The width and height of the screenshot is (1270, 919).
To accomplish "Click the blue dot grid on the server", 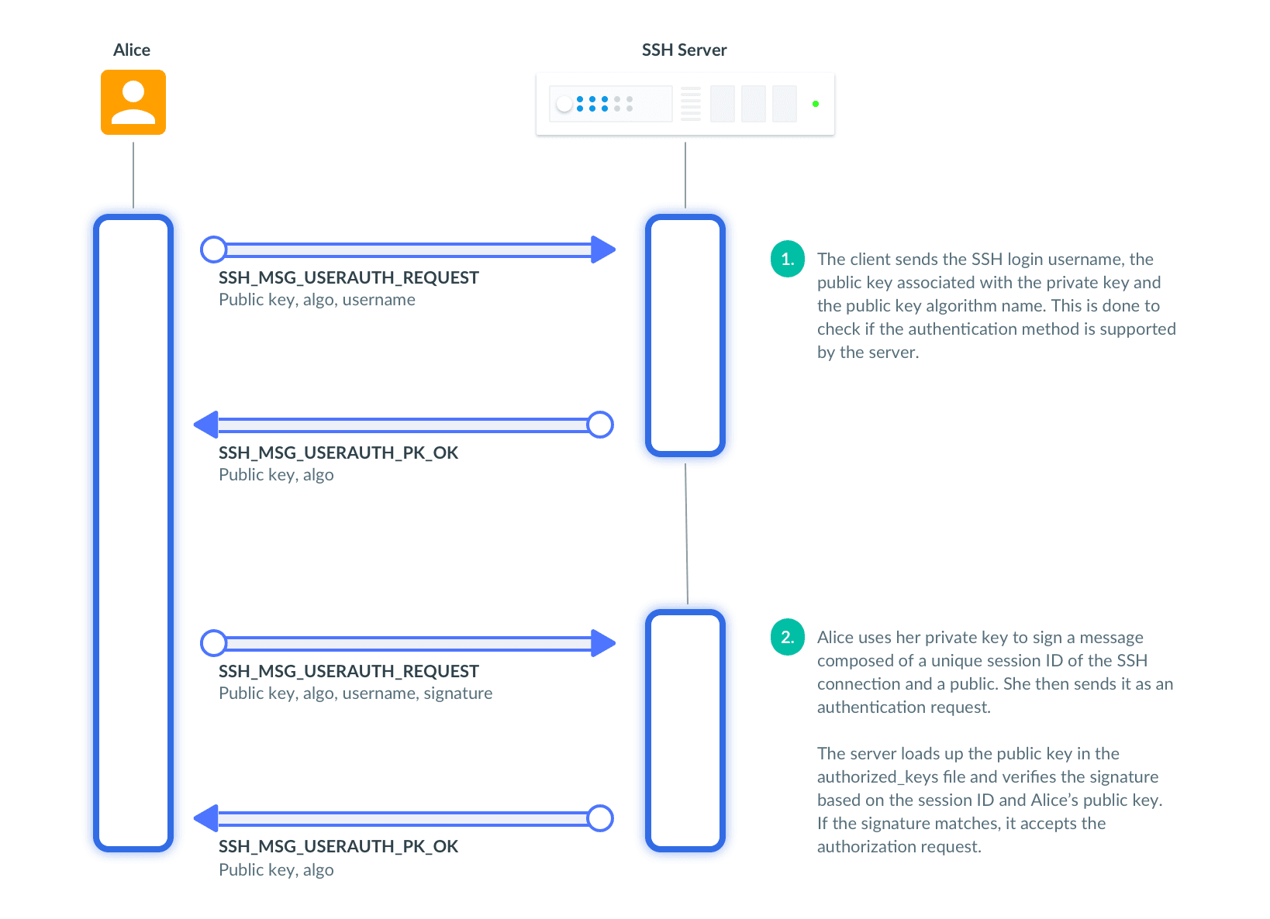I will point(605,104).
